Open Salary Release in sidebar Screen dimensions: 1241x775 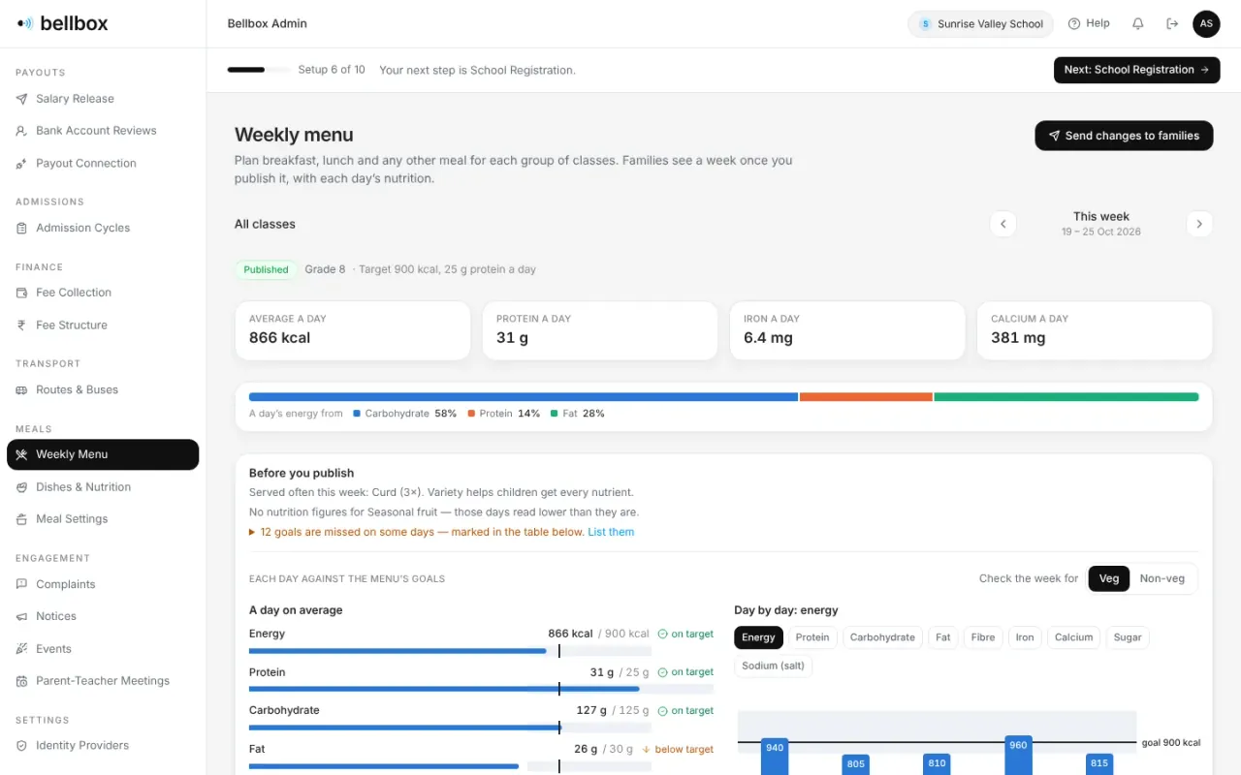pyautogui.click(x=103, y=99)
